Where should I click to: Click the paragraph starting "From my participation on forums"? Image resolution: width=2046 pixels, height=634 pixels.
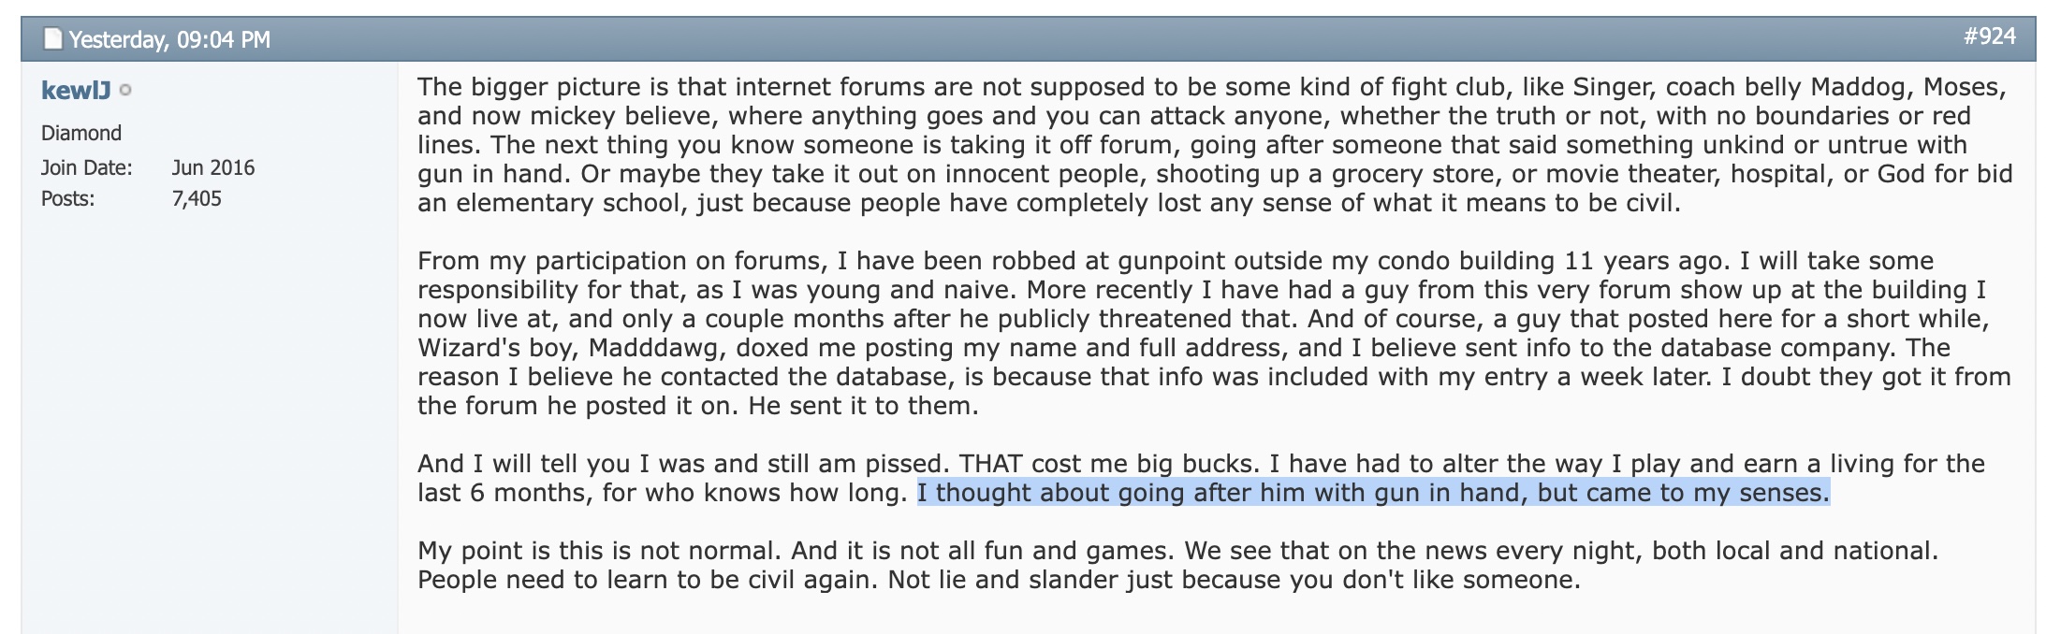[x=1214, y=333]
